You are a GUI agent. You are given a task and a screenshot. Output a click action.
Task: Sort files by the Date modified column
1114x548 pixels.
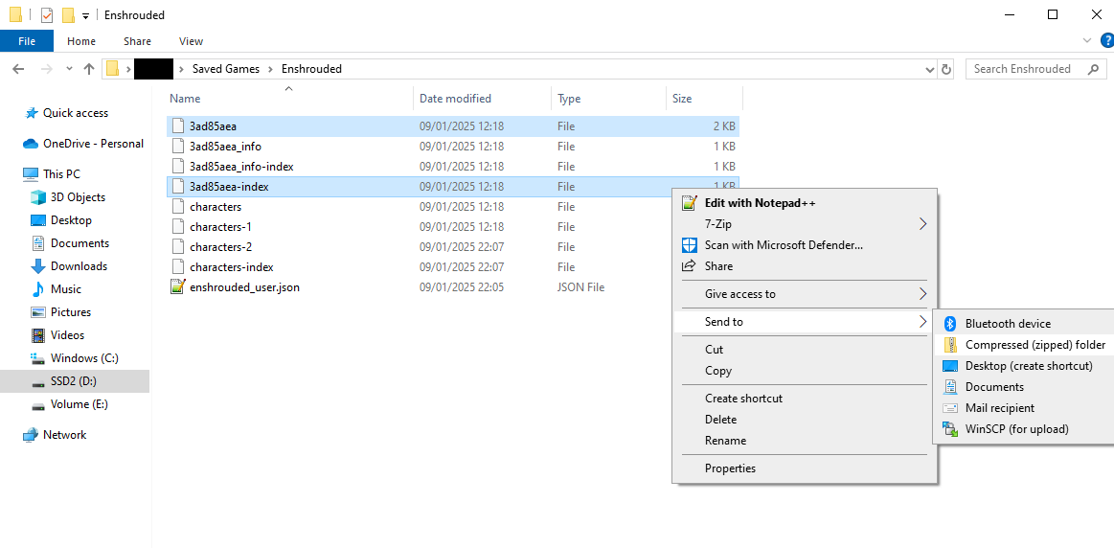point(455,99)
